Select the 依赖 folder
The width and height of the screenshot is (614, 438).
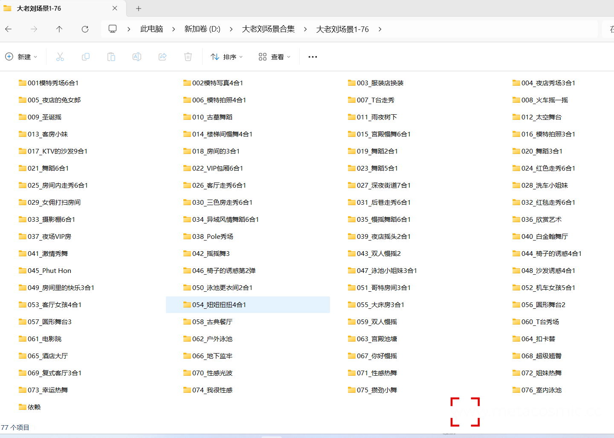34,407
